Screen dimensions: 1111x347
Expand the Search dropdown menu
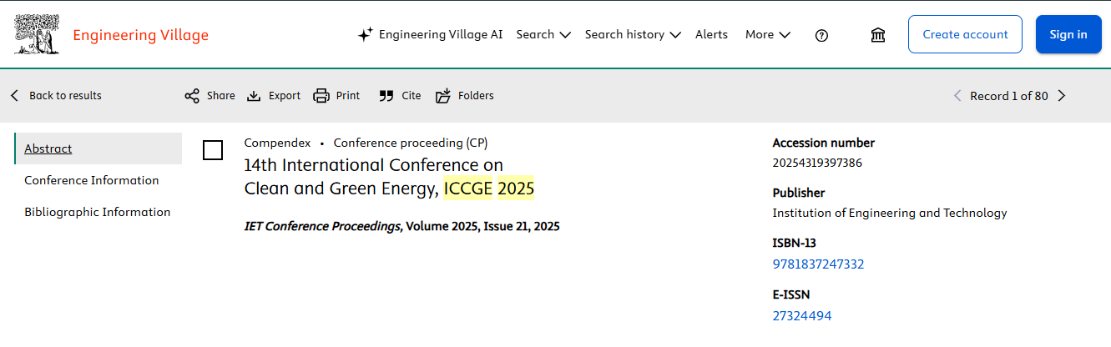click(x=543, y=34)
